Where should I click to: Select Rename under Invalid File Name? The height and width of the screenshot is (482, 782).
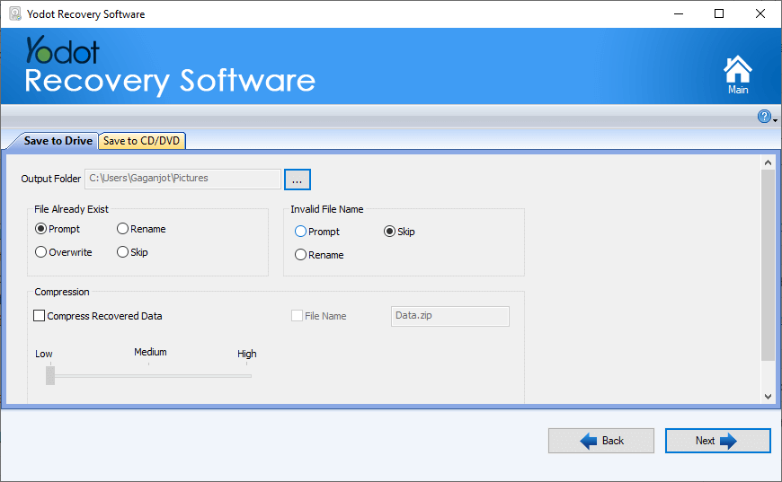(300, 254)
